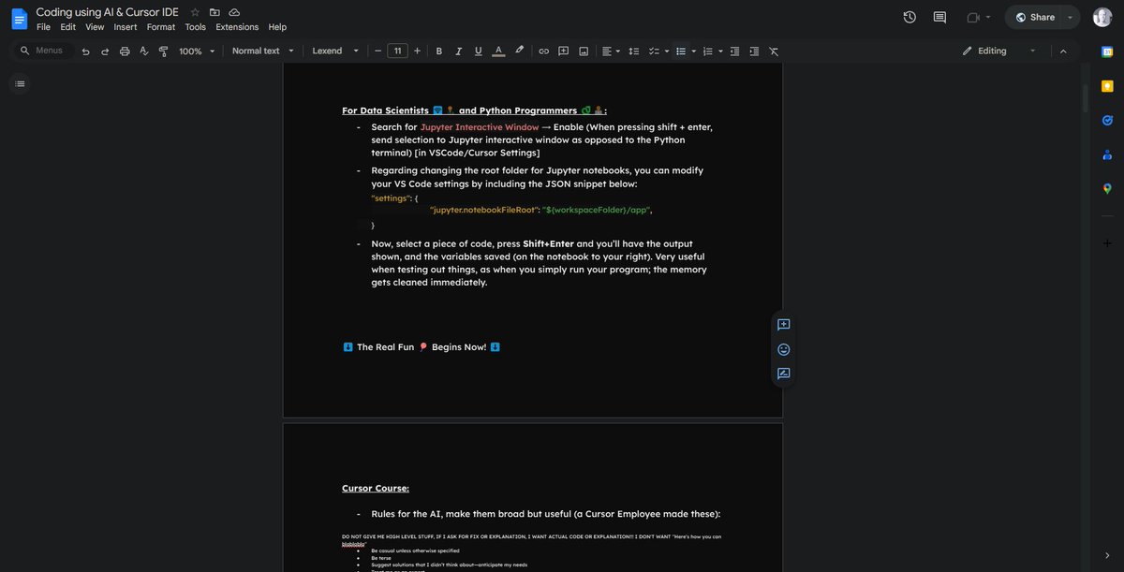Add comment from toolbar
The height and width of the screenshot is (572, 1124).
563,51
